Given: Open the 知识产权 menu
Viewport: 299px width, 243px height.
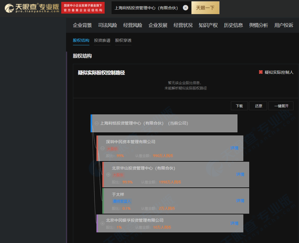Looking at the screenshot, I should (x=208, y=25).
